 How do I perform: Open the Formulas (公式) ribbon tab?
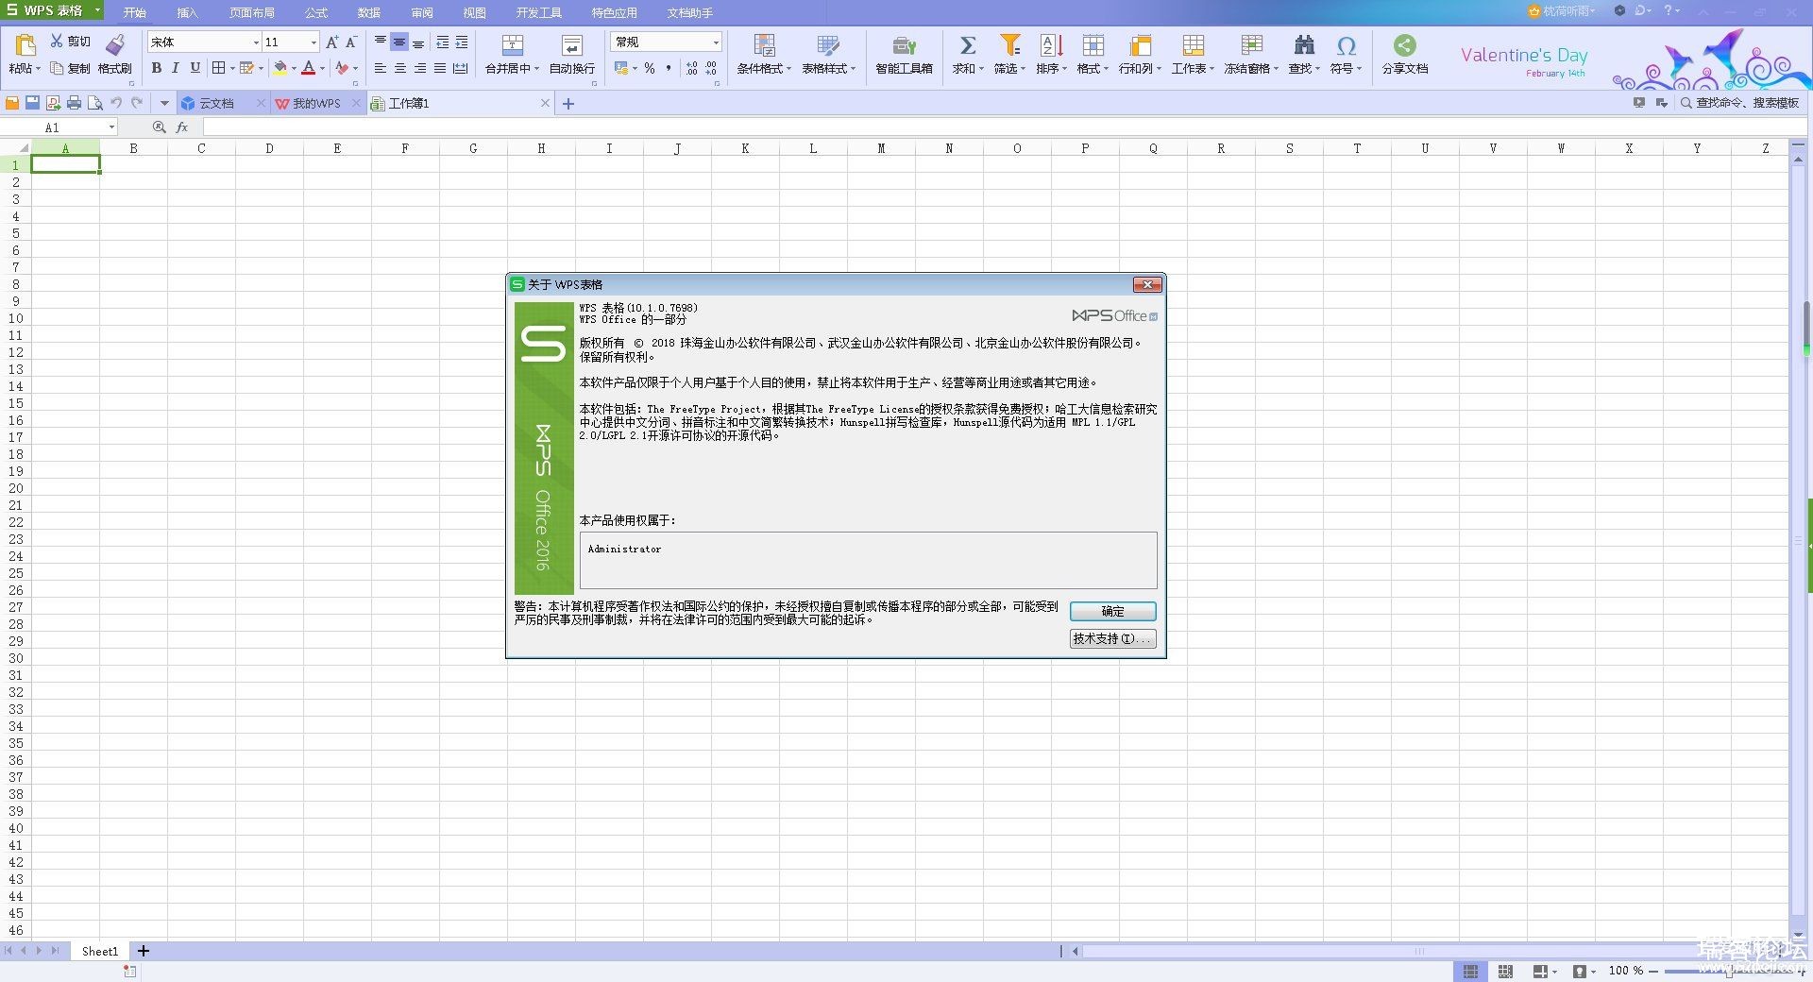click(x=315, y=12)
